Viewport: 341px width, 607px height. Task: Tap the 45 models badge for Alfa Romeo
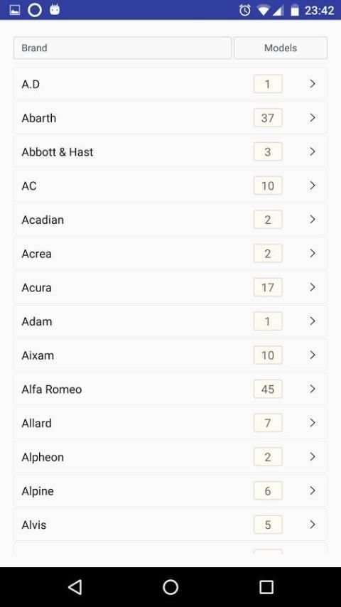268,389
